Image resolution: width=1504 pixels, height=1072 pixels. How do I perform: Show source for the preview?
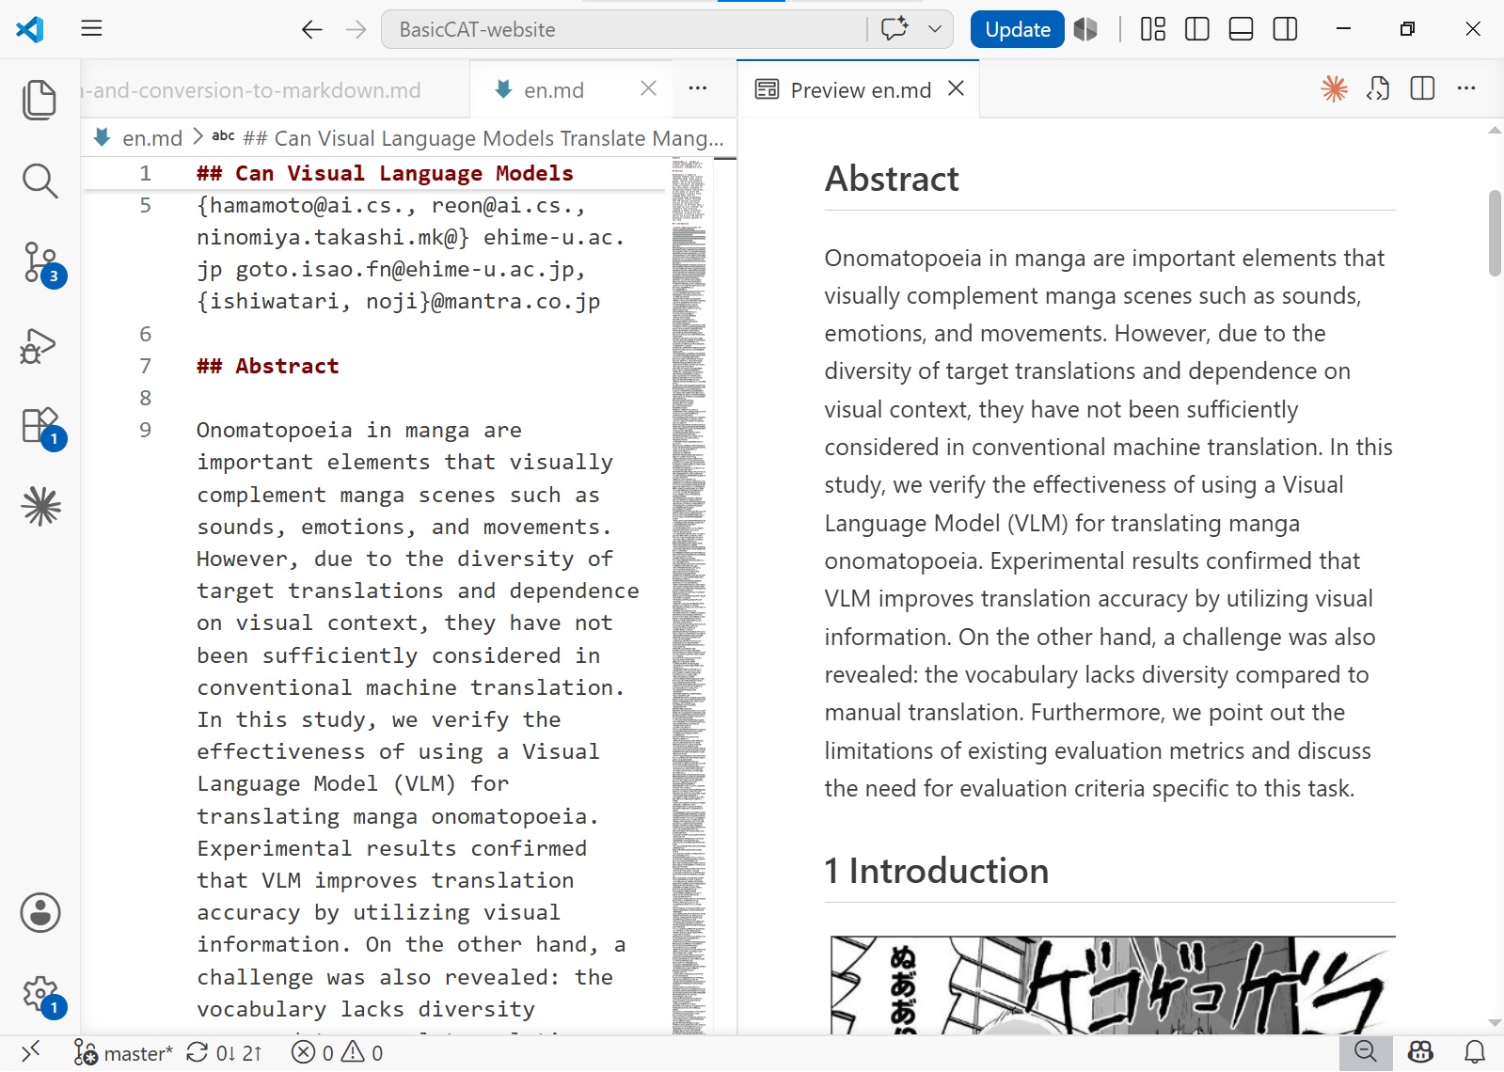tap(1378, 88)
